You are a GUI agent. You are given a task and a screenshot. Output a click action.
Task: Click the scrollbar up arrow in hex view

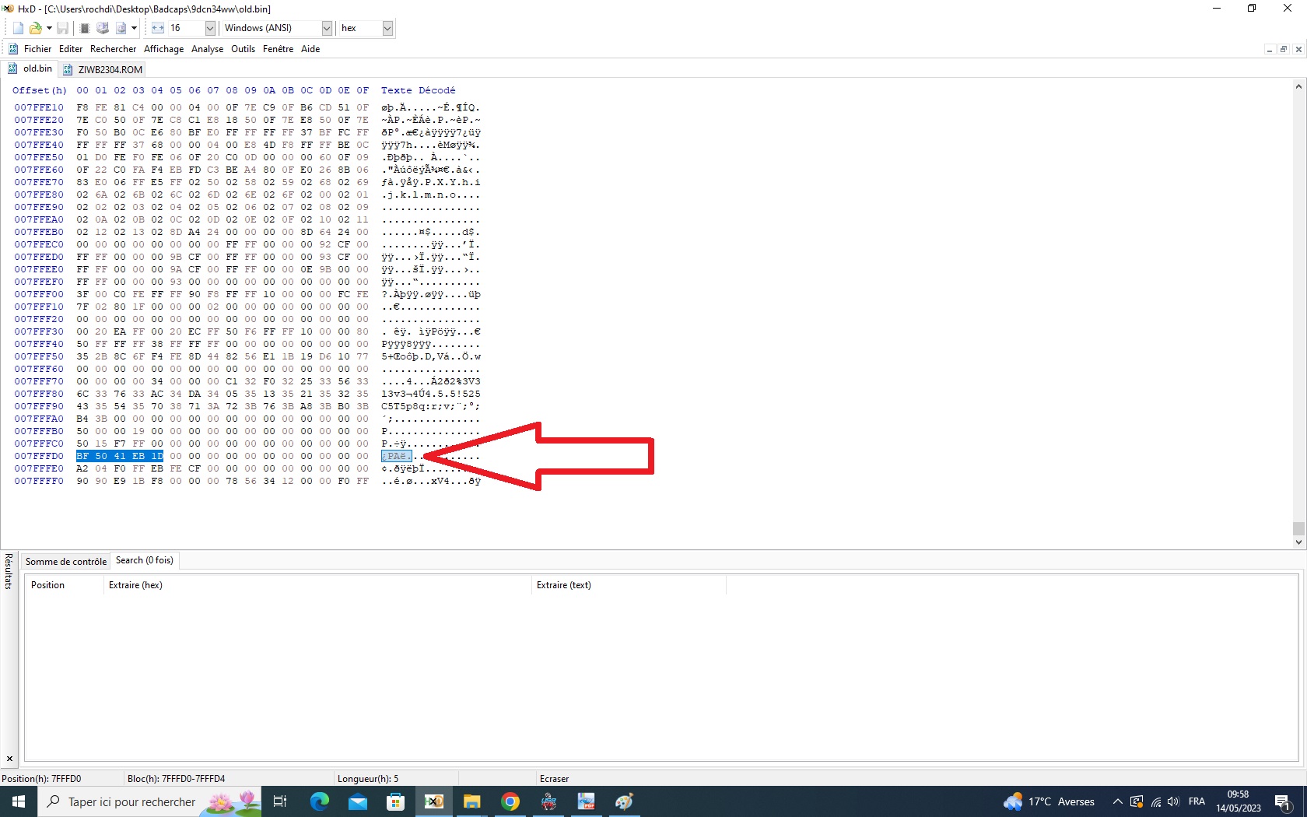(x=1298, y=86)
